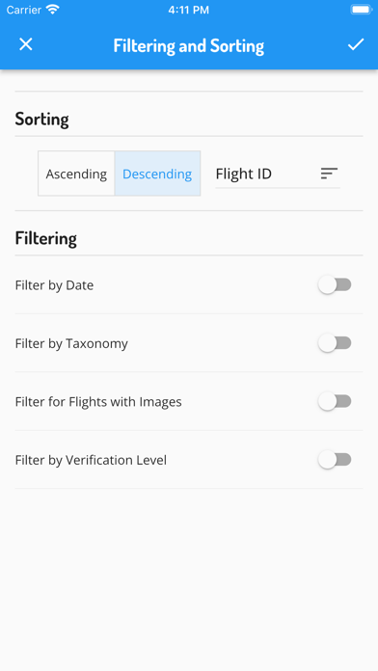
Task: Turn on Filter by Taxonomy switch
Action: tap(335, 343)
